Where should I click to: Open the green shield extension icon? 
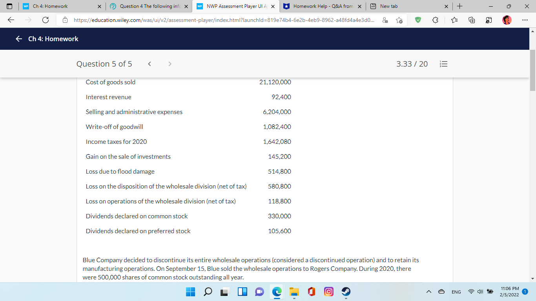[x=418, y=20]
